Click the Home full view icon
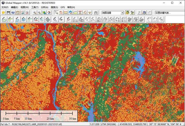 point(49,13)
